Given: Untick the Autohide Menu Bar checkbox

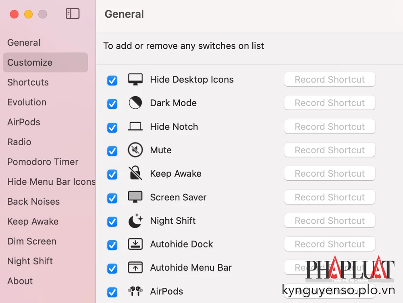Looking at the screenshot, I should [112, 268].
